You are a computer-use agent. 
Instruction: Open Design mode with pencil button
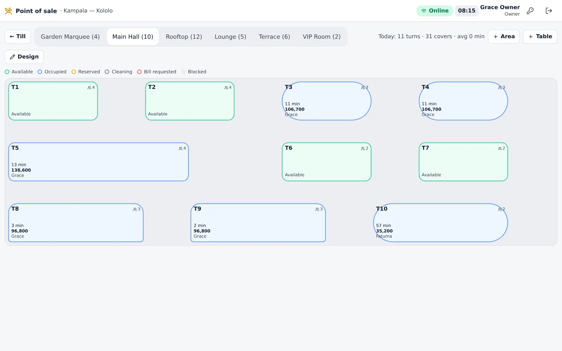click(24, 57)
